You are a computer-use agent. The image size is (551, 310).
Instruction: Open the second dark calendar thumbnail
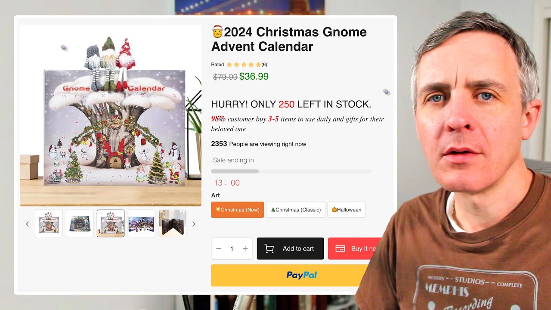coord(80,223)
